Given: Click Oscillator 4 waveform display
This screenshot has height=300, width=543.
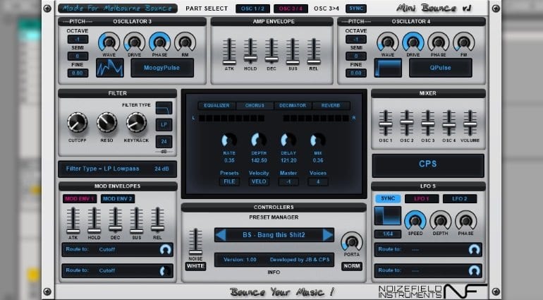Looking at the screenshot, I should click(x=388, y=68).
